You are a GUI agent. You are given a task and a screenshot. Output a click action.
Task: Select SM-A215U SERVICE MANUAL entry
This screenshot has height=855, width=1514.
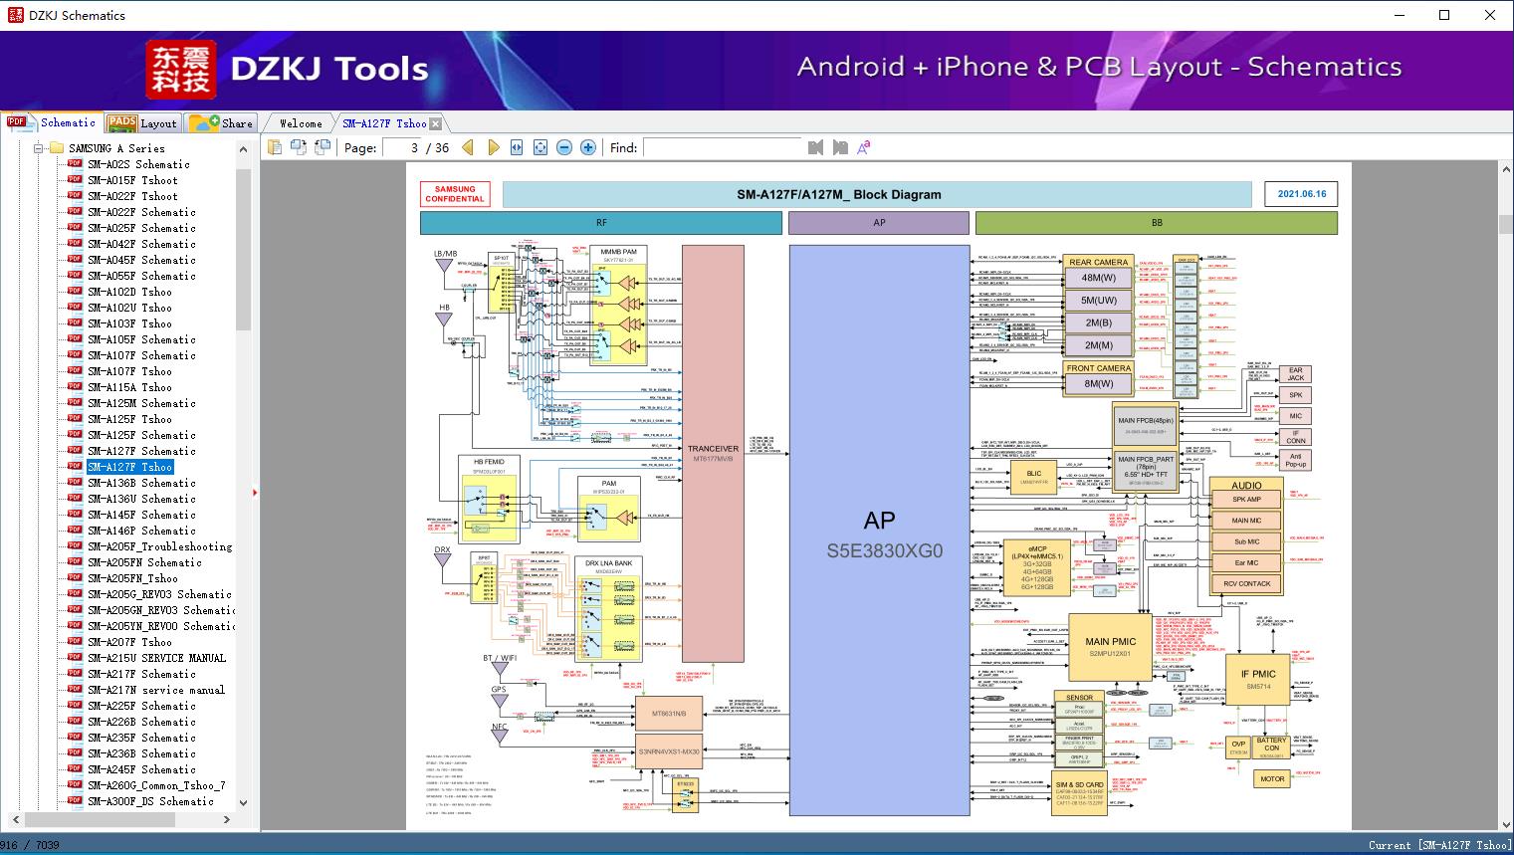click(x=156, y=658)
